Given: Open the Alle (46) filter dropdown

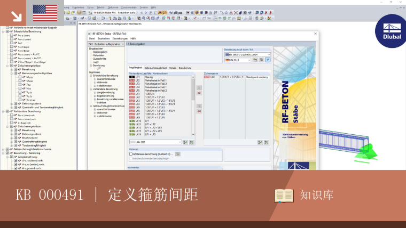Looking at the screenshot, I should (x=155, y=142).
